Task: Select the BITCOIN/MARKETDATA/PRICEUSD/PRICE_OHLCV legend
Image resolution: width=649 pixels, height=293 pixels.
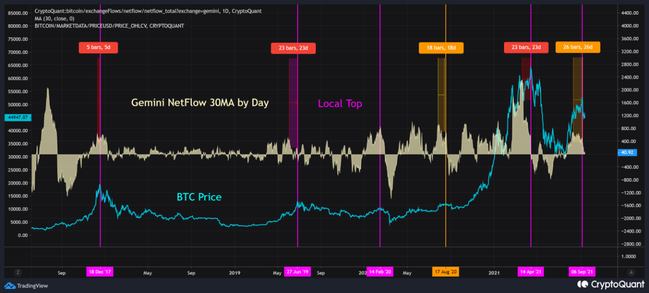Action: pos(109,25)
